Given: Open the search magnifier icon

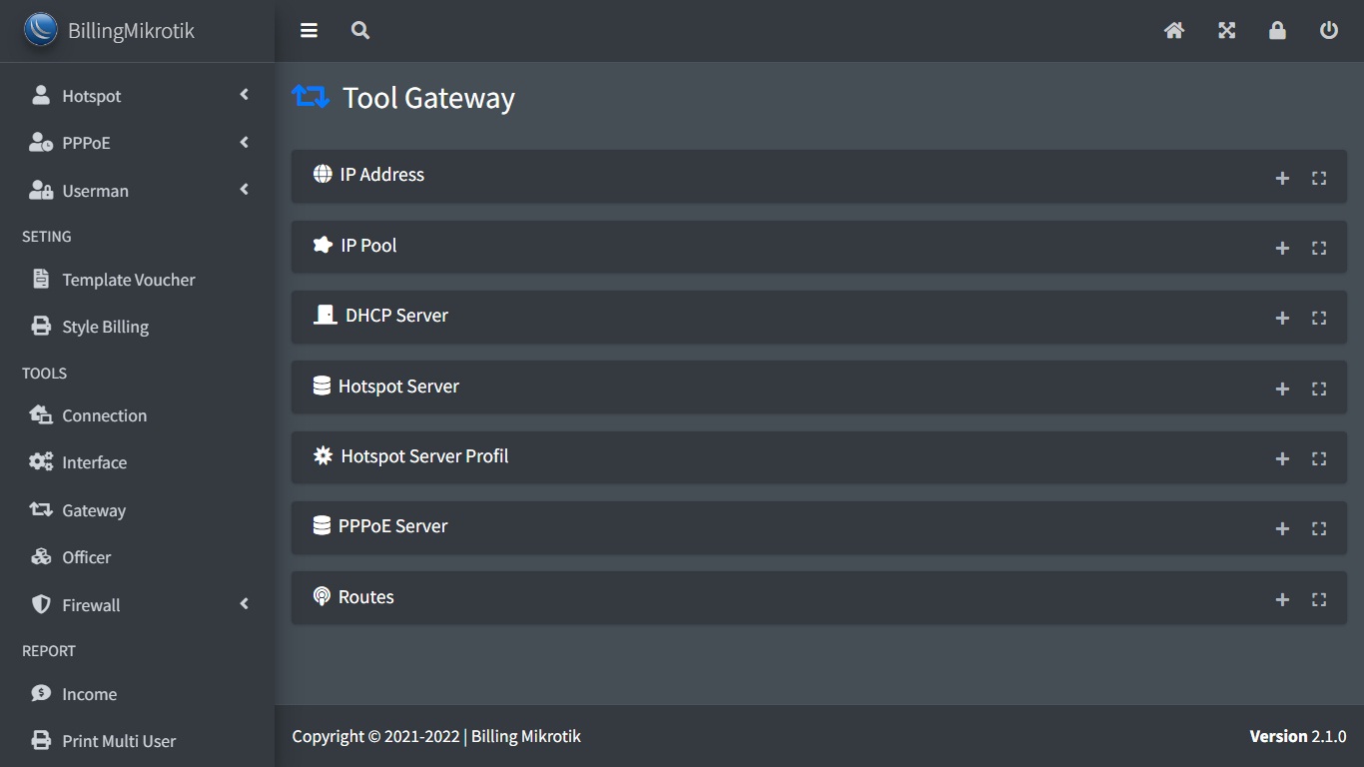Looking at the screenshot, I should [360, 31].
